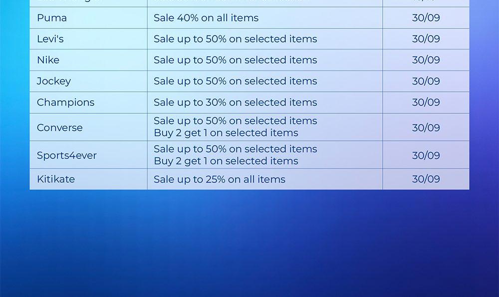Click the 30/09 date in the Converse row

pos(426,127)
